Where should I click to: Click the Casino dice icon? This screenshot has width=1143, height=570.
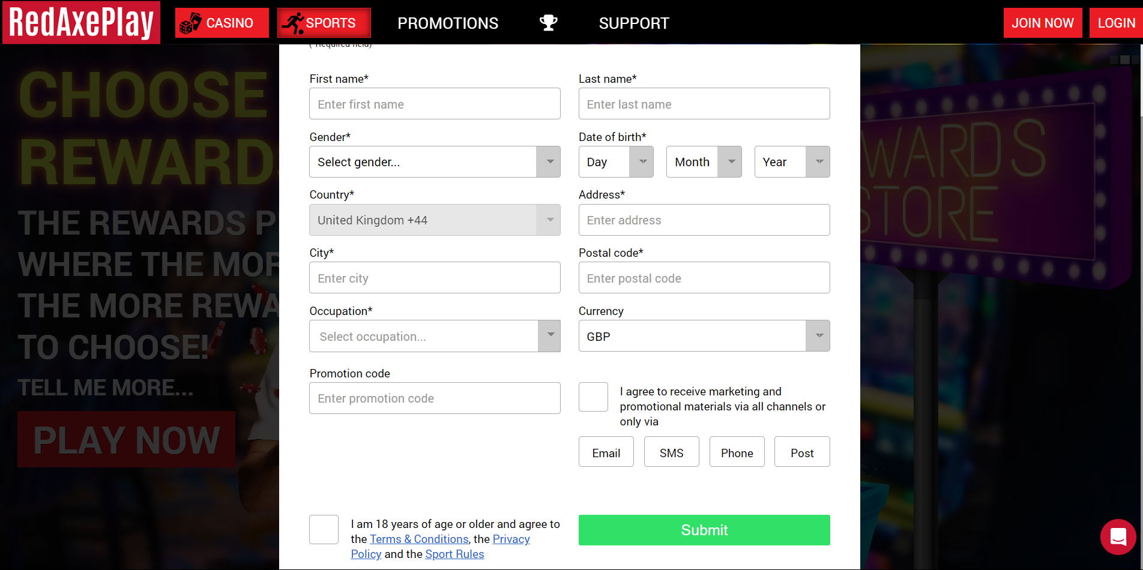click(x=191, y=23)
